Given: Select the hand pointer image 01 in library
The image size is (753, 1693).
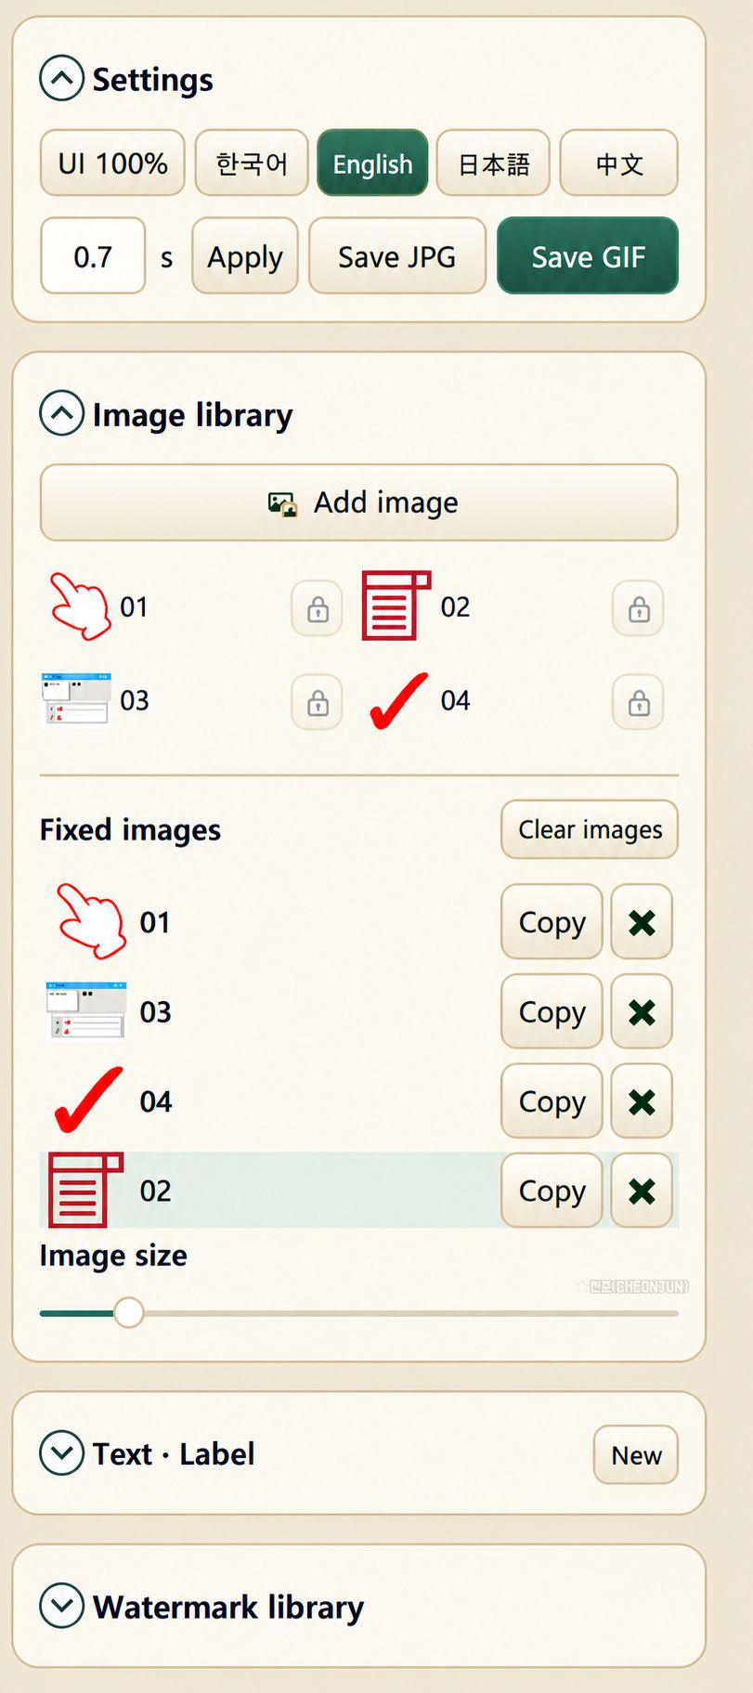Looking at the screenshot, I should click(x=80, y=606).
